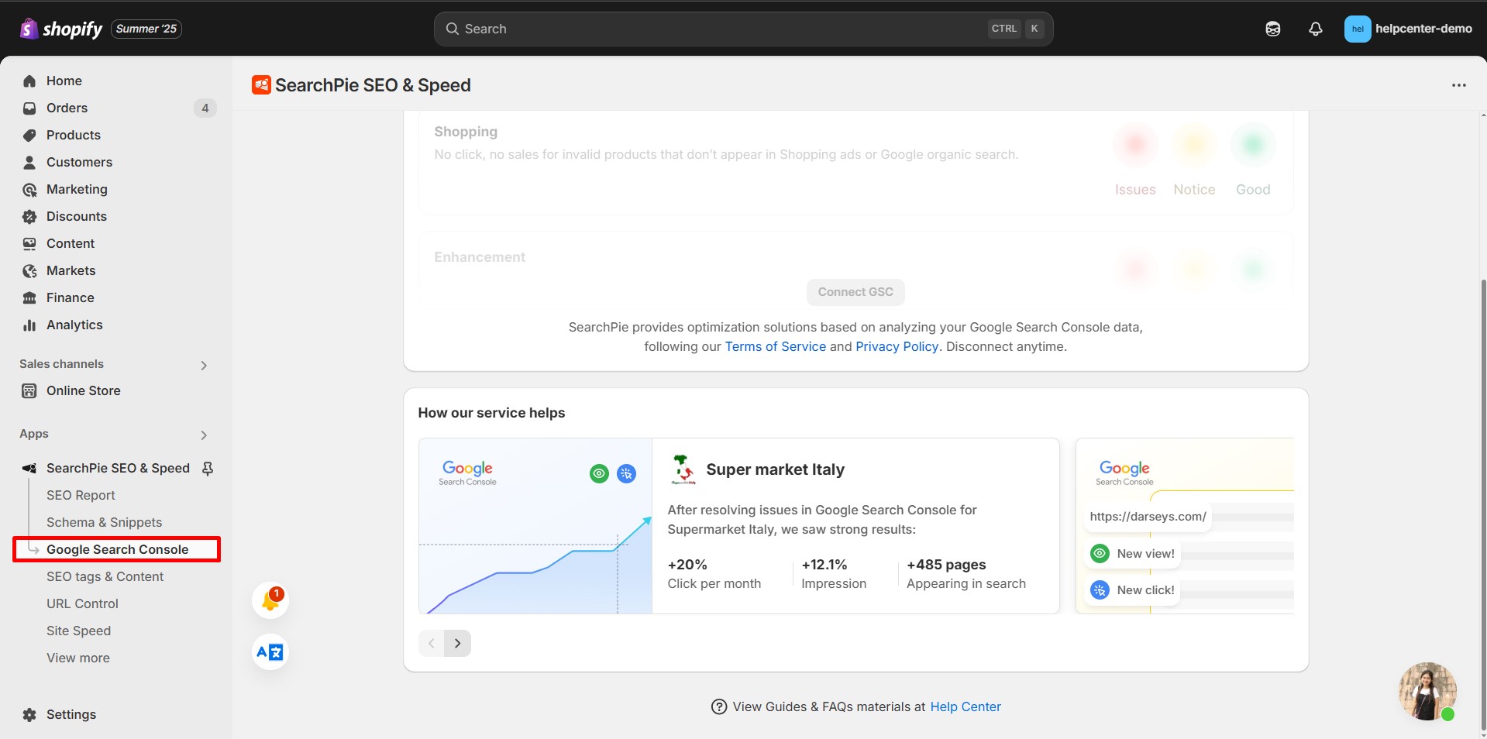Click the Connect GSC button
1487x739 pixels.
pos(855,292)
